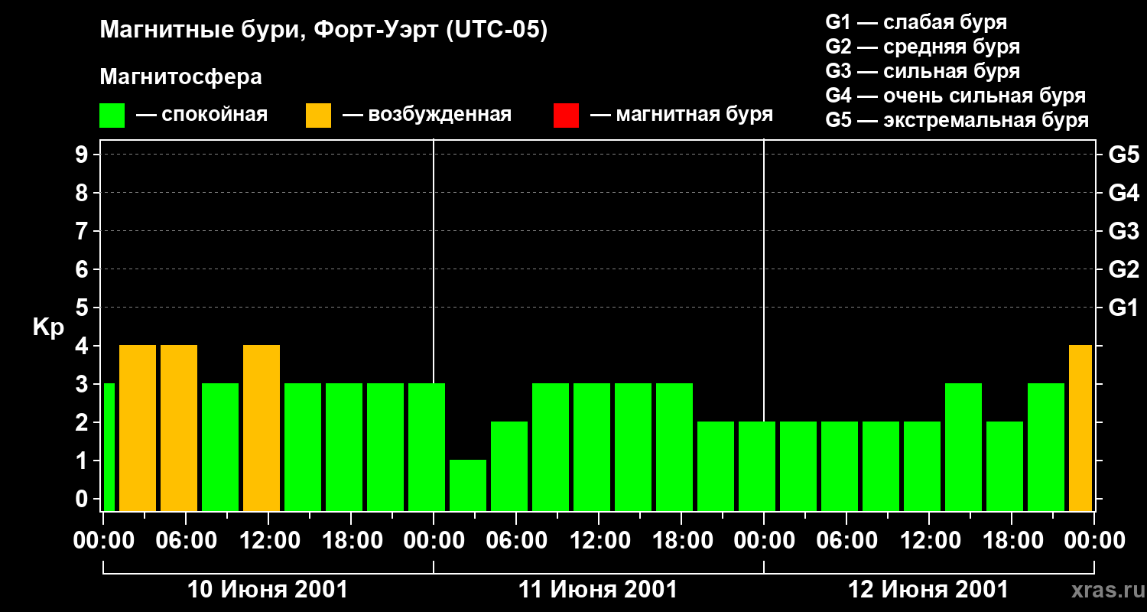The width and height of the screenshot is (1147, 612).
Task: Click the '— спокойная' legend label
Action: point(202,115)
